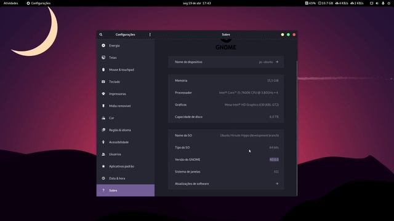394x221 pixels.
Task: Click the download speed indicator in top bar
Action: pos(342,3)
